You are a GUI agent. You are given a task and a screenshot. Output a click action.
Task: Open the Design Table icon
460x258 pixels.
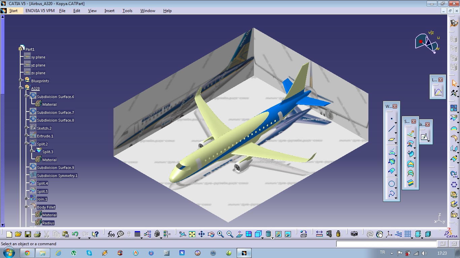tap(137, 234)
